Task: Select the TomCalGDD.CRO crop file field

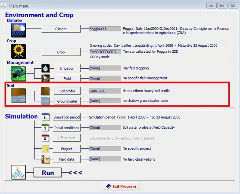Action: [105, 52]
